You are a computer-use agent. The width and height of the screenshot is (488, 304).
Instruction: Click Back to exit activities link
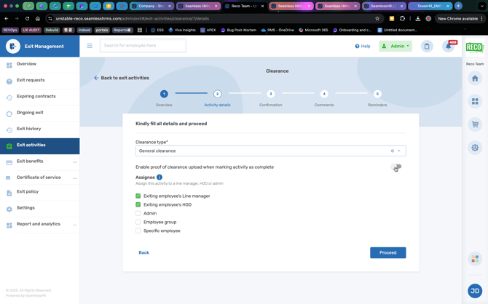click(x=121, y=78)
